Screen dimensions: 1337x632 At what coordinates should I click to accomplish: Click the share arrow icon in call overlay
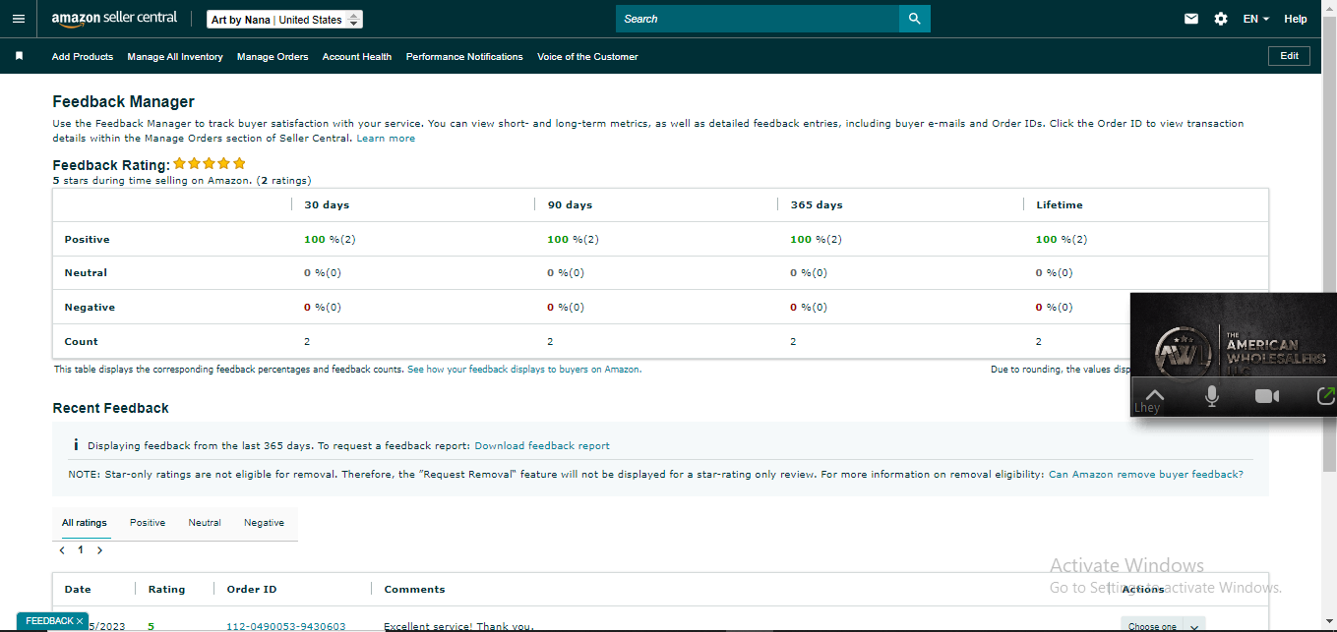click(1325, 396)
